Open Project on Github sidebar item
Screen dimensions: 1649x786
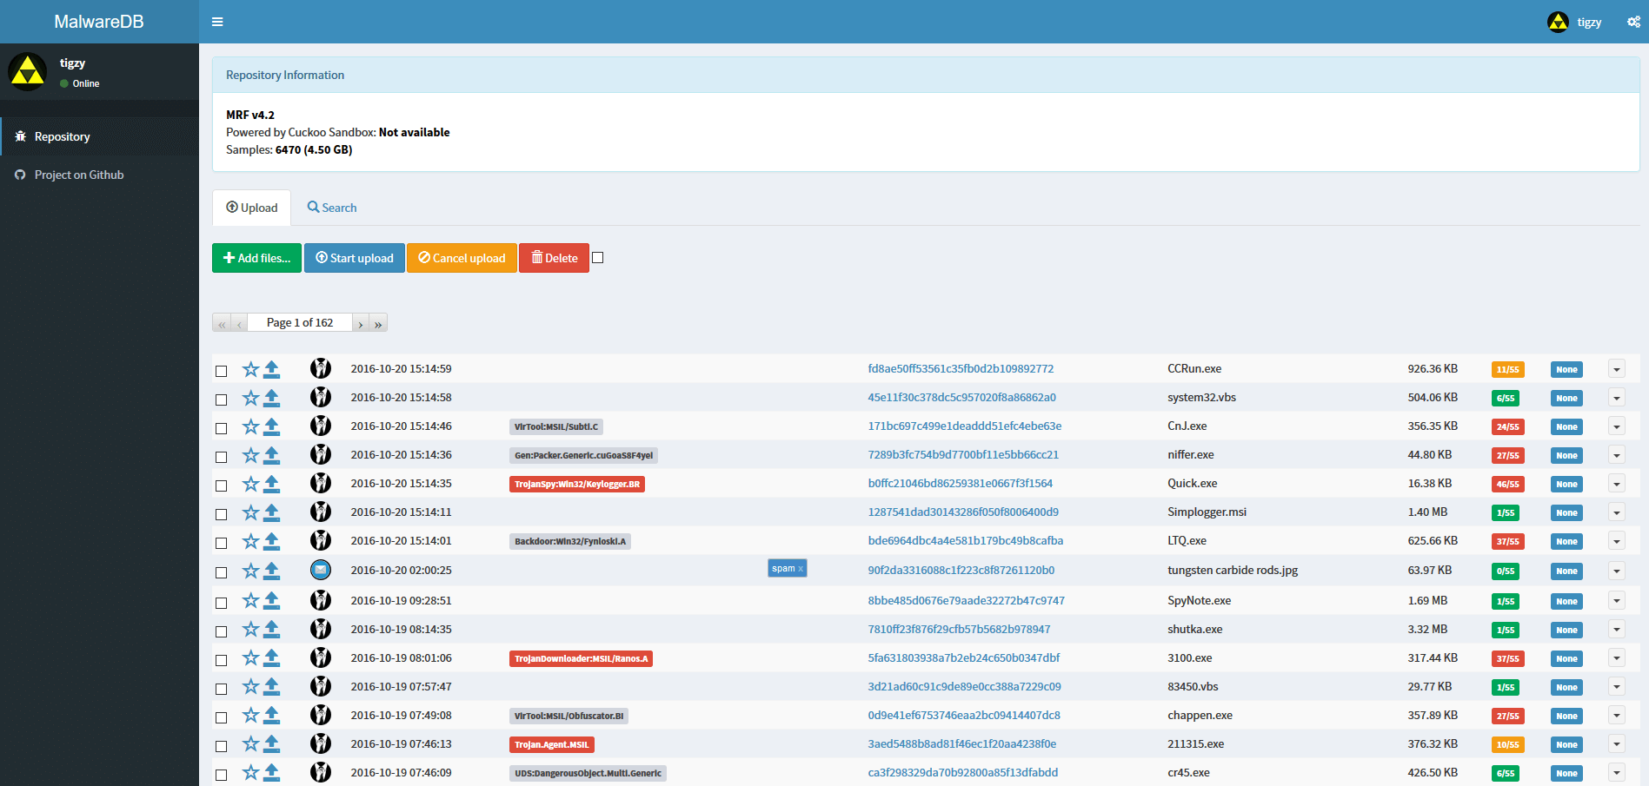coord(79,175)
